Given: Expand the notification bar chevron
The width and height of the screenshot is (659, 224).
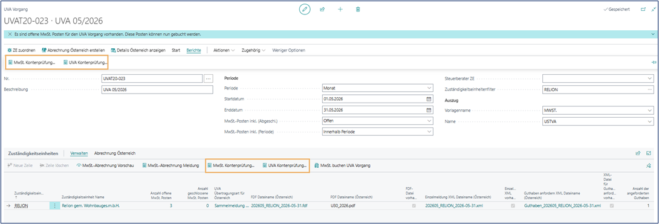Looking at the screenshot, I should click(x=653, y=34).
